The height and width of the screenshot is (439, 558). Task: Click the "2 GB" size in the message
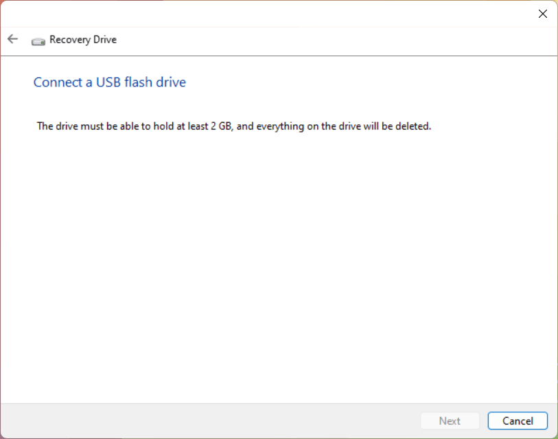click(x=221, y=126)
